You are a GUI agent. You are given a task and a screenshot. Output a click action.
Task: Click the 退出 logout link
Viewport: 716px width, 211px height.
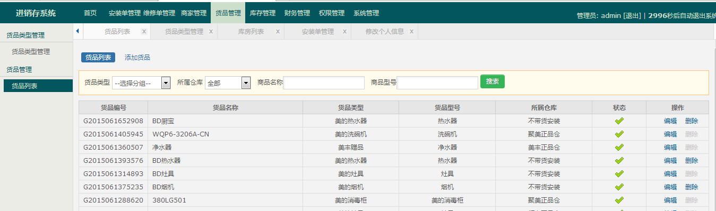point(632,16)
